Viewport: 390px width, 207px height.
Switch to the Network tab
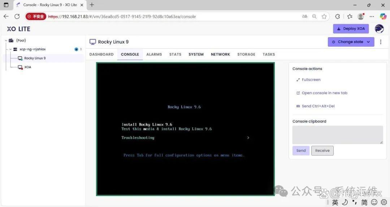click(x=220, y=54)
